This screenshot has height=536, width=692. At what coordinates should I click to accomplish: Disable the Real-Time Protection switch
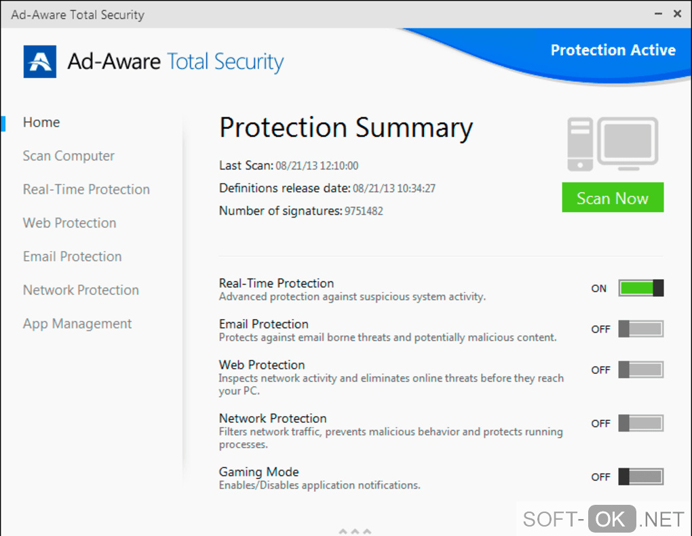640,288
